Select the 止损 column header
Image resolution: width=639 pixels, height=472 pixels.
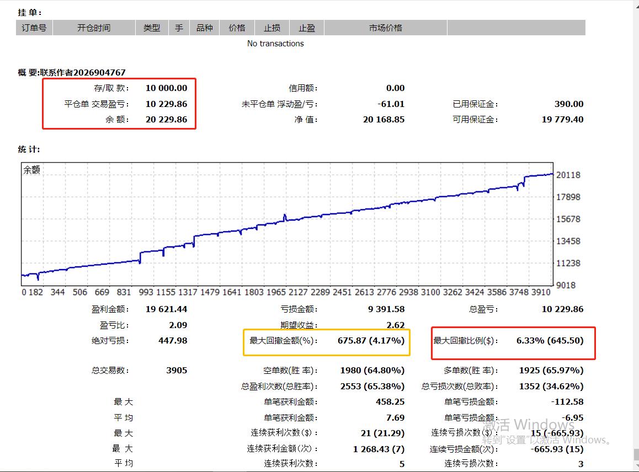point(272,28)
